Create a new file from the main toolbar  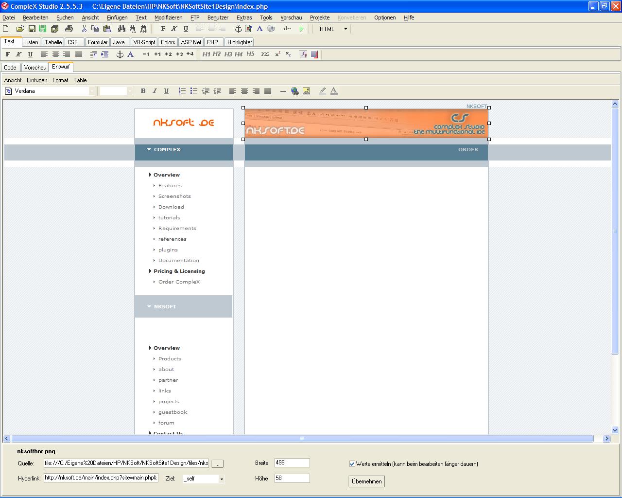[x=6, y=29]
